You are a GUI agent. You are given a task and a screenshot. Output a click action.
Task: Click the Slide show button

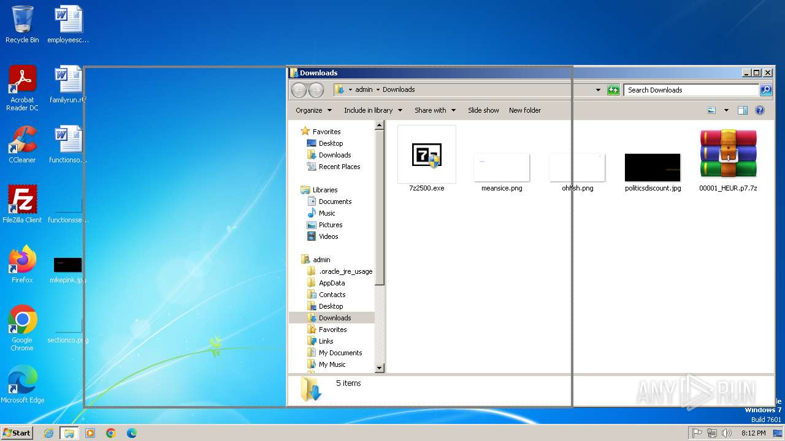tap(483, 110)
